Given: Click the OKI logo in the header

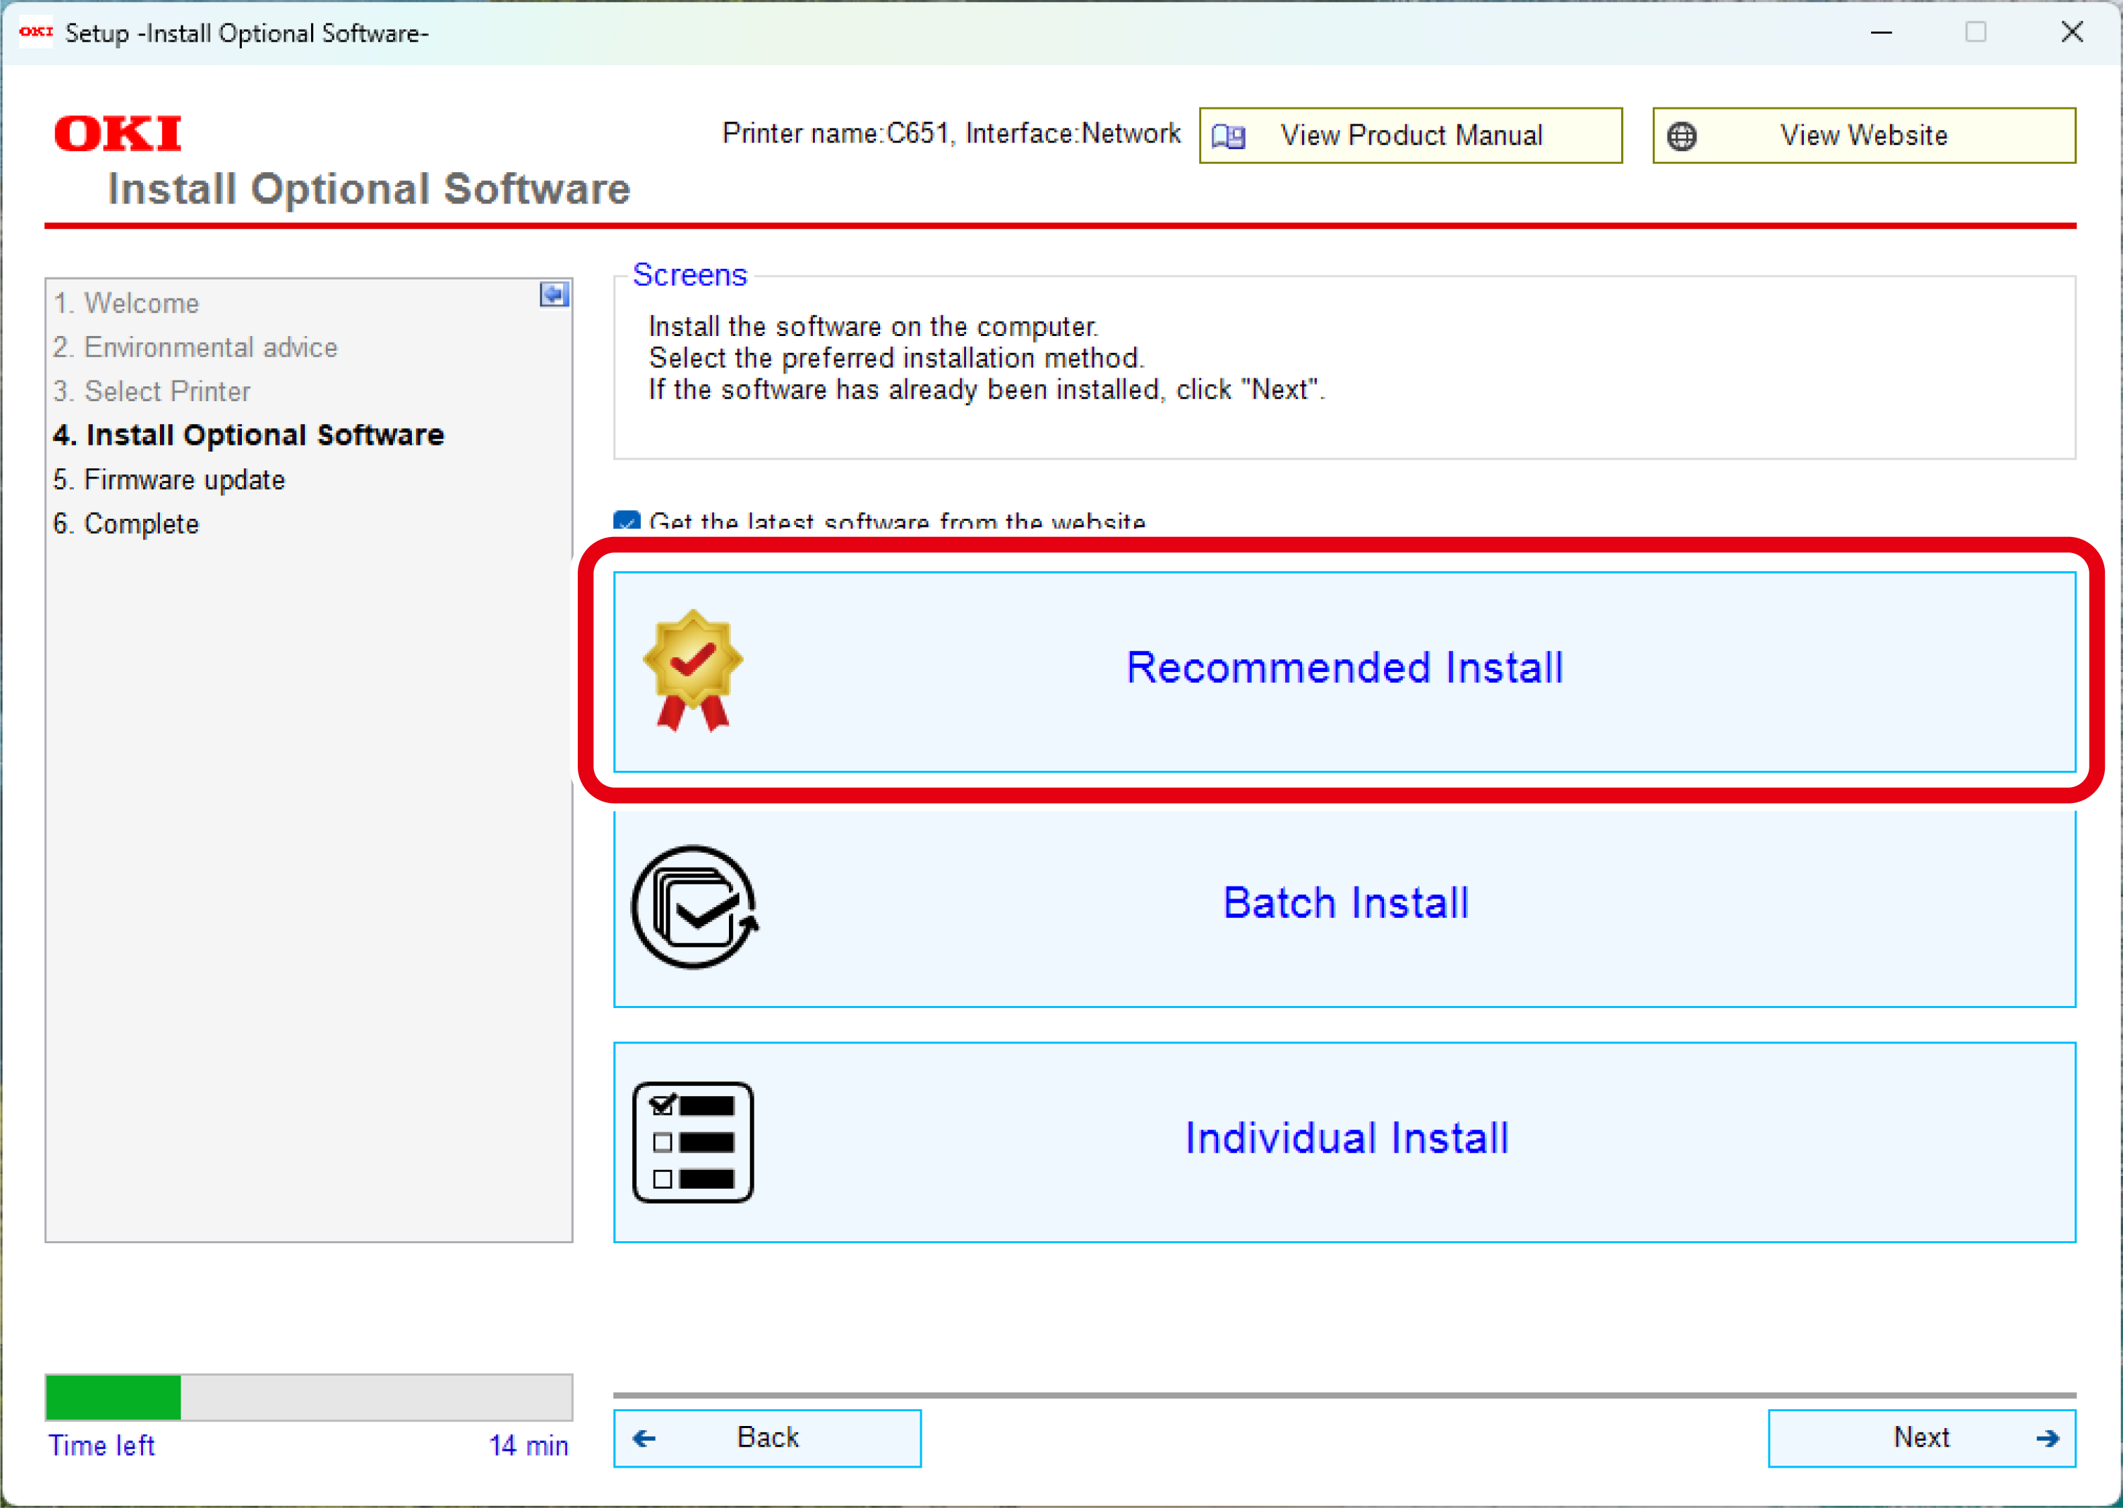Looking at the screenshot, I should 118,134.
